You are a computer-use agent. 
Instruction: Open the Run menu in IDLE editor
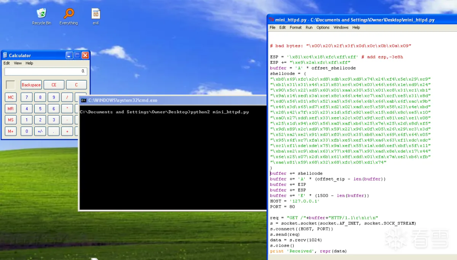309,27
